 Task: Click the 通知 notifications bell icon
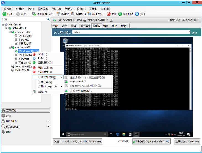[x=3, y=132]
